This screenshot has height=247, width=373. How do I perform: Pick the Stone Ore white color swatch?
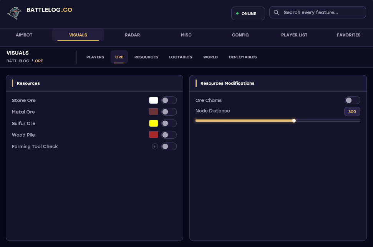coord(153,100)
